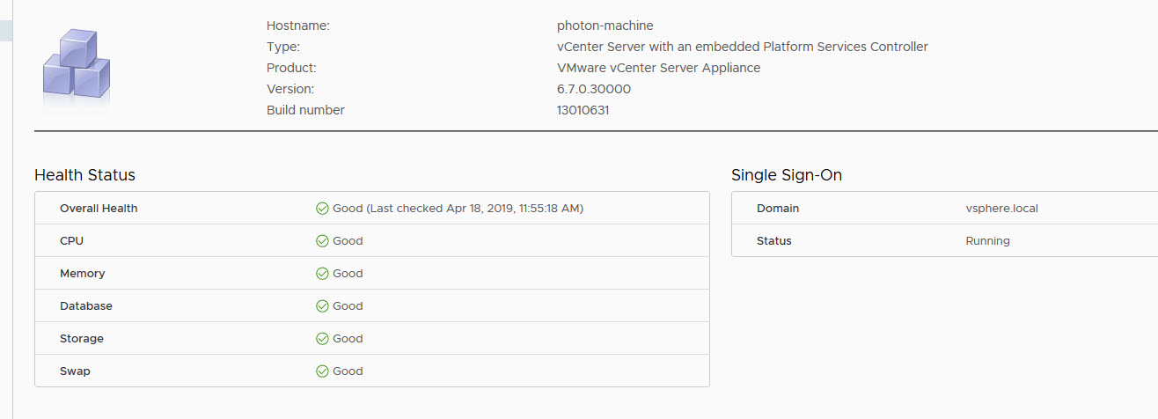Click the Memory status green check icon
1158x419 pixels.
(x=322, y=274)
